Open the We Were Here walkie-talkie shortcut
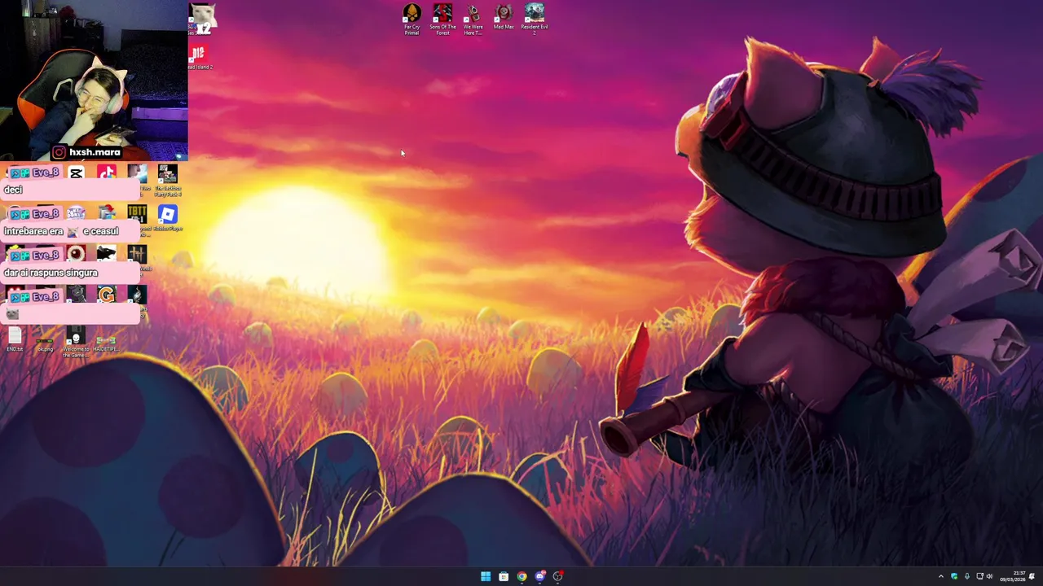 point(473,19)
